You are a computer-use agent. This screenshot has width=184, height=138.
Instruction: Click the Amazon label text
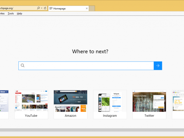click(71, 116)
